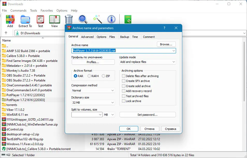Click the Set password... button
Screen dimensions: 247x158
pyautogui.click(x=147, y=115)
